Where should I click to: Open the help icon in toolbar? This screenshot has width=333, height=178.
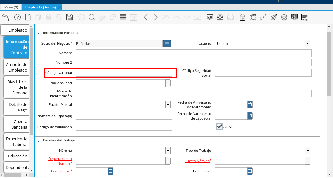(18, 17)
